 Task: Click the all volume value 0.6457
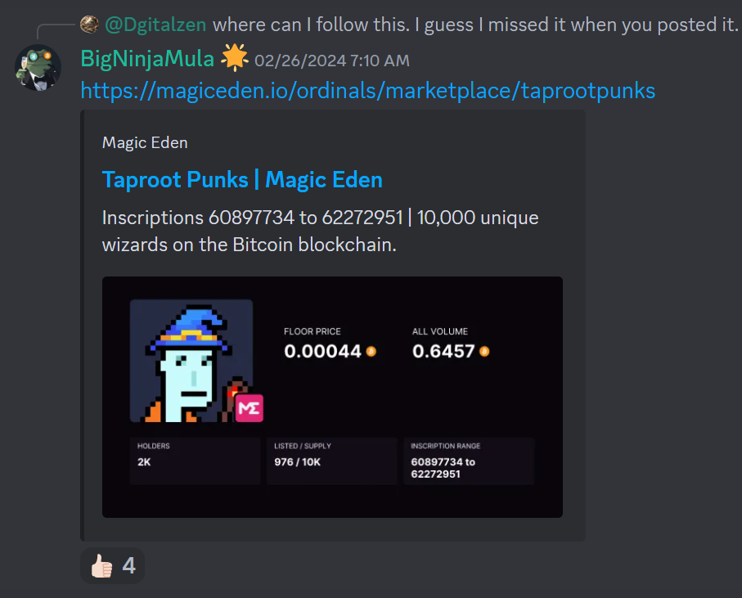click(443, 351)
